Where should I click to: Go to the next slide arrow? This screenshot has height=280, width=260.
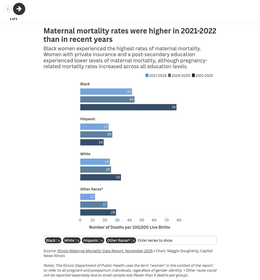pos(19,9)
